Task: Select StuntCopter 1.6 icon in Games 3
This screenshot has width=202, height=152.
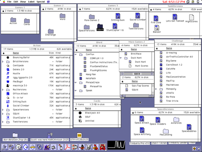Action: [115, 26]
